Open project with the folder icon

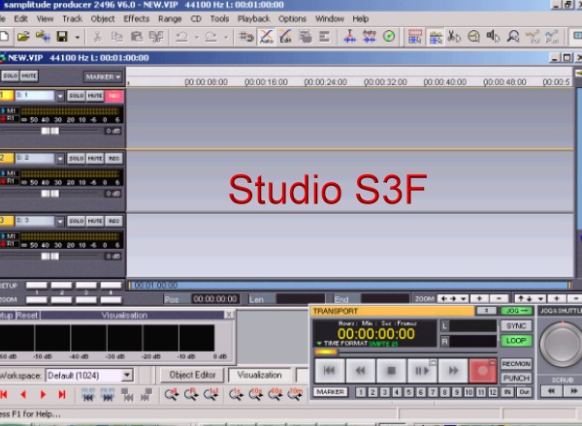coord(23,36)
